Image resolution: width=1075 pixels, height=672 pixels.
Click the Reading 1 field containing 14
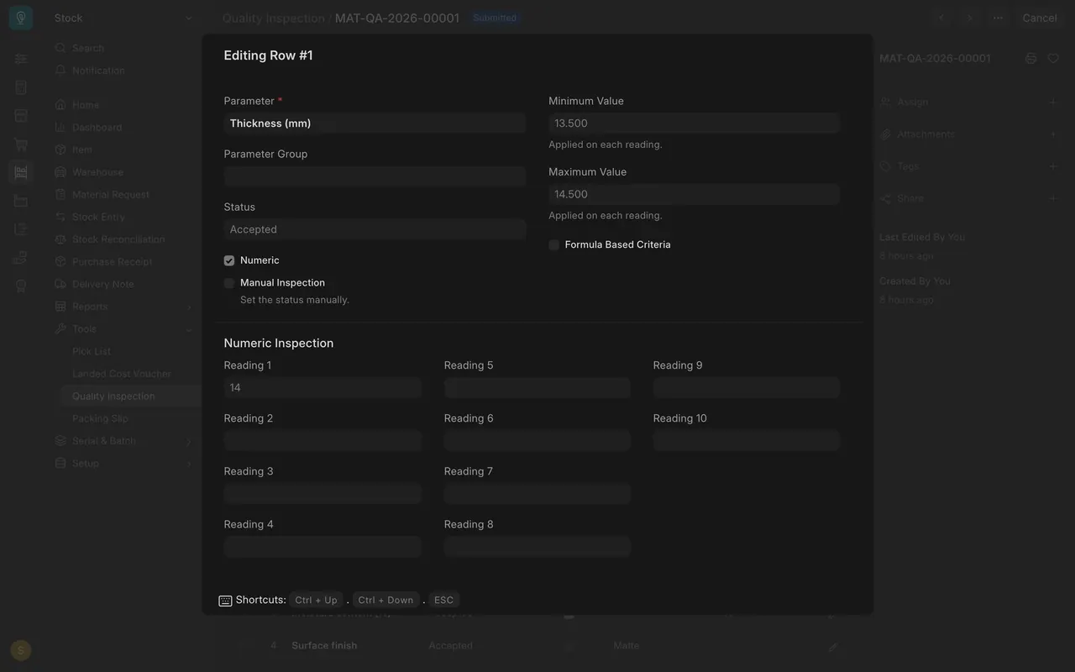[x=322, y=388]
